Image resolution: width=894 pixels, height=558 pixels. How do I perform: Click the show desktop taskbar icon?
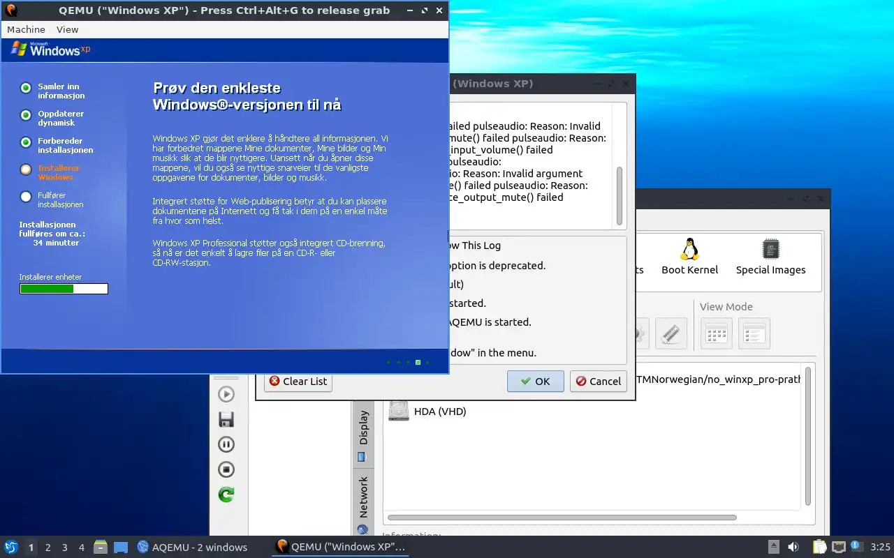(x=120, y=547)
